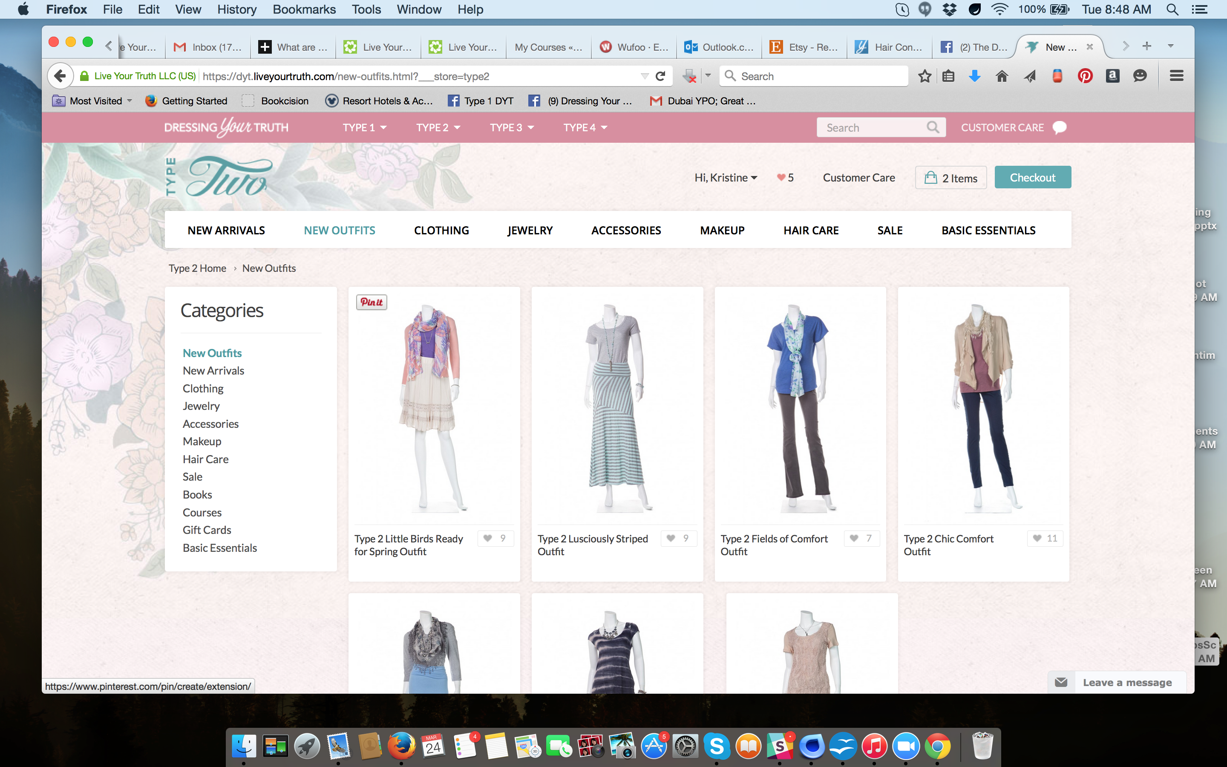Select Basic Essentials in Categories sidebar
Image resolution: width=1227 pixels, height=767 pixels.
coord(219,548)
